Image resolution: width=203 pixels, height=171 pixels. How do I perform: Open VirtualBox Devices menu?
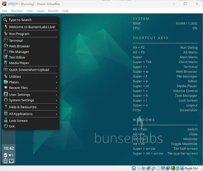click(53, 11)
